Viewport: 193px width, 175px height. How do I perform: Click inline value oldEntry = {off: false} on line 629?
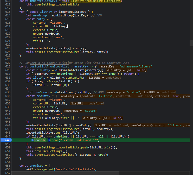(127, 70)
